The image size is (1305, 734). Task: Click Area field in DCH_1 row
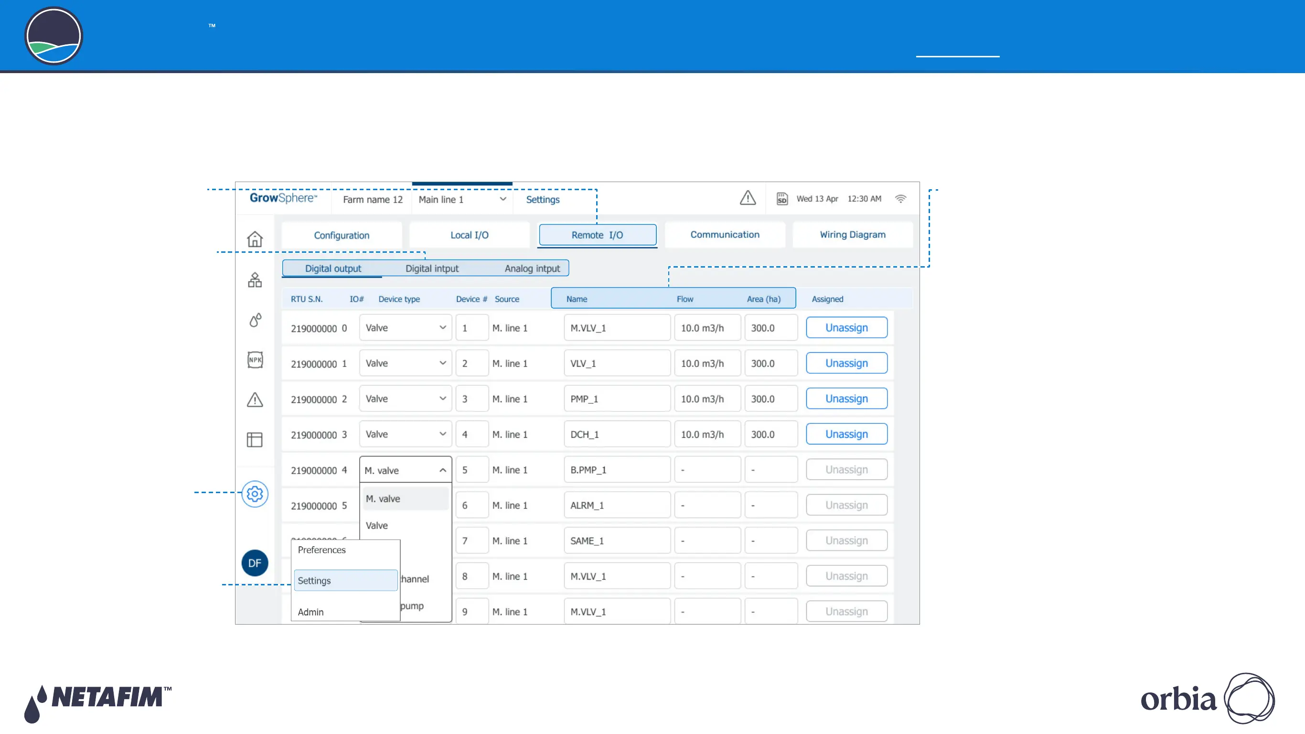tap(771, 434)
